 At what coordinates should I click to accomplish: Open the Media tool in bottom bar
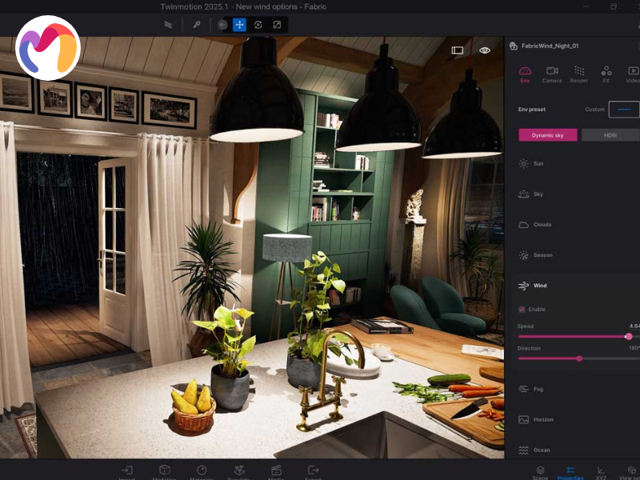tap(276, 471)
